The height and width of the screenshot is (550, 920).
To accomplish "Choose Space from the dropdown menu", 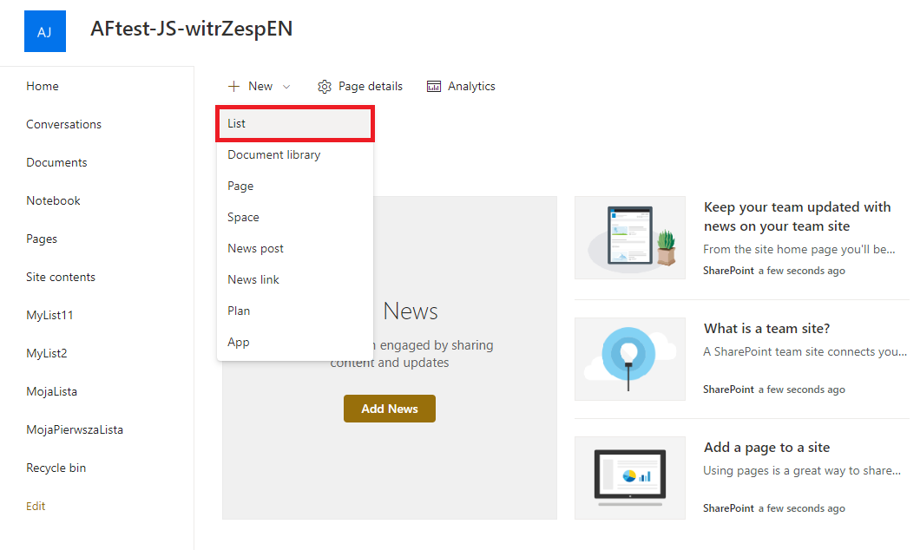I will pos(243,218).
